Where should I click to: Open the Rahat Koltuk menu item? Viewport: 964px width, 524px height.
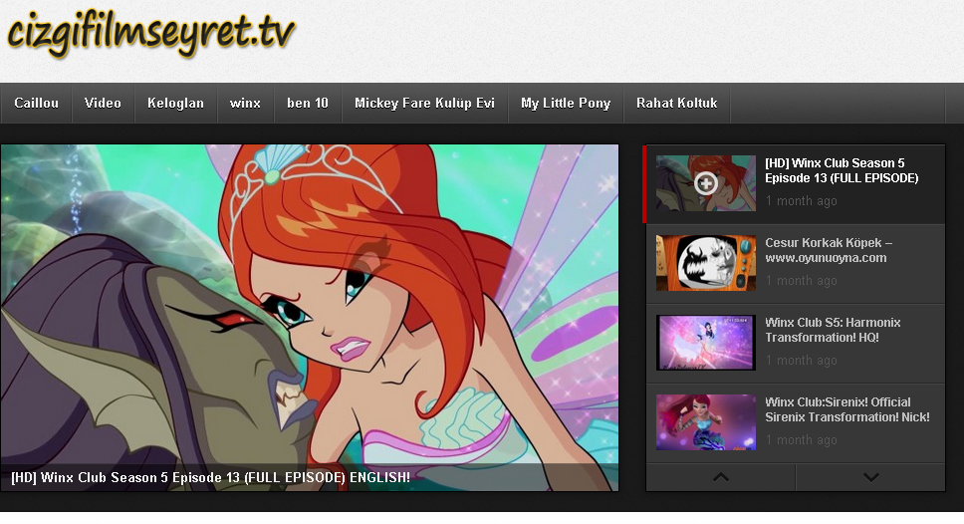[x=676, y=104]
